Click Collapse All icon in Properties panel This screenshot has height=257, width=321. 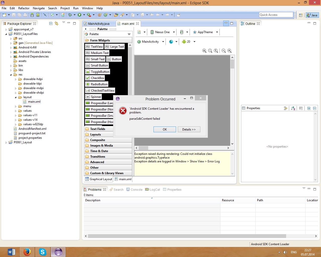point(315,108)
